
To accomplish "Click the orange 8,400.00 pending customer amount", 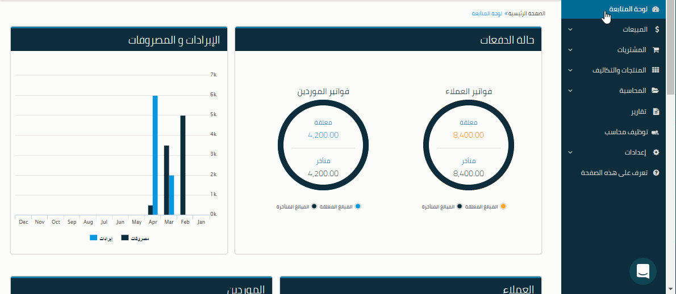I will click(x=469, y=135).
